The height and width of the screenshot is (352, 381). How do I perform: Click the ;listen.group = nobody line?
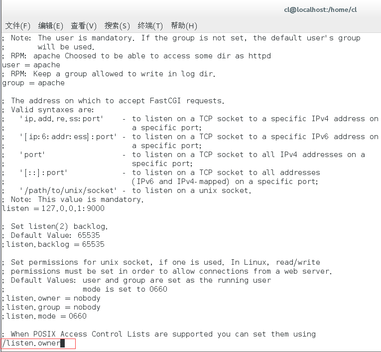click(x=51, y=307)
